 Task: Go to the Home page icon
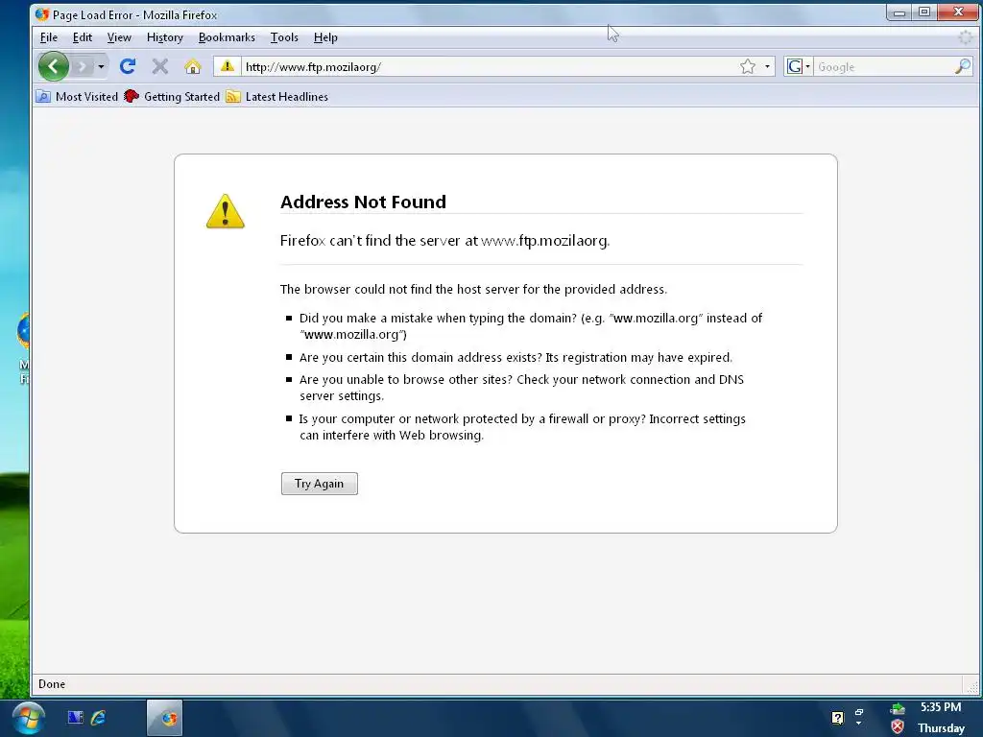coord(192,66)
